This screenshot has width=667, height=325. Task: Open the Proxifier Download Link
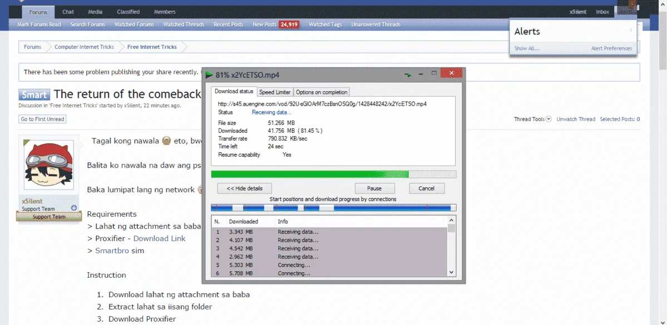(x=160, y=239)
